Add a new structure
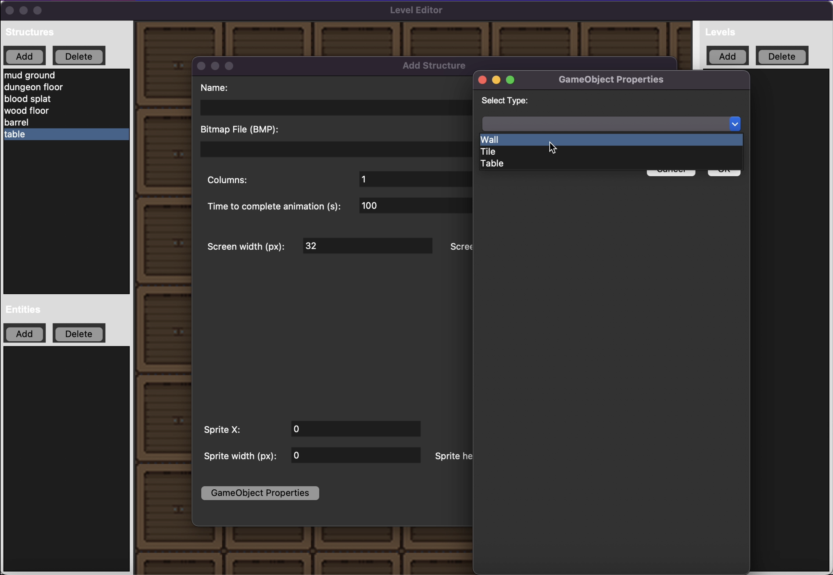Image resolution: width=833 pixels, height=575 pixels. (24, 56)
